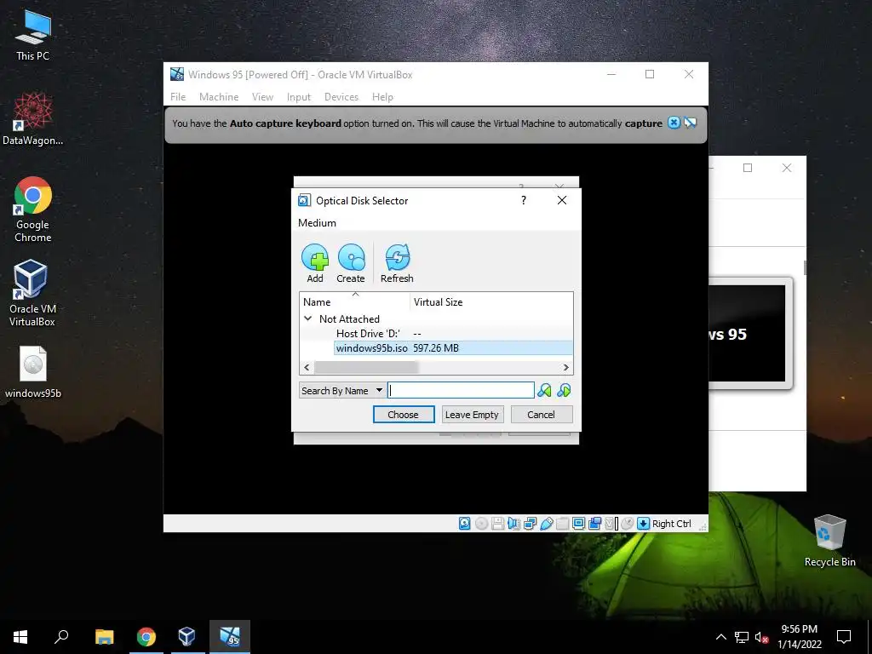Click the mouse integration icon in status bar
This screenshot has height=654, width=872.
[627, 524]
